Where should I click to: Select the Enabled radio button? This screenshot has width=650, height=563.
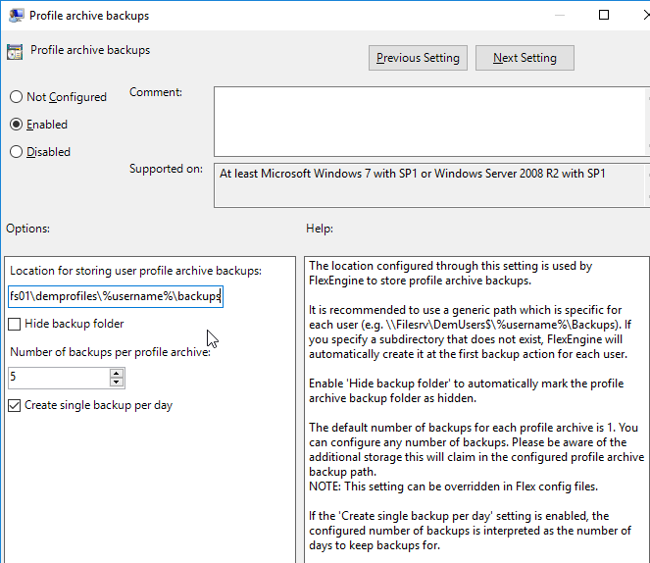tap(16, 125)
